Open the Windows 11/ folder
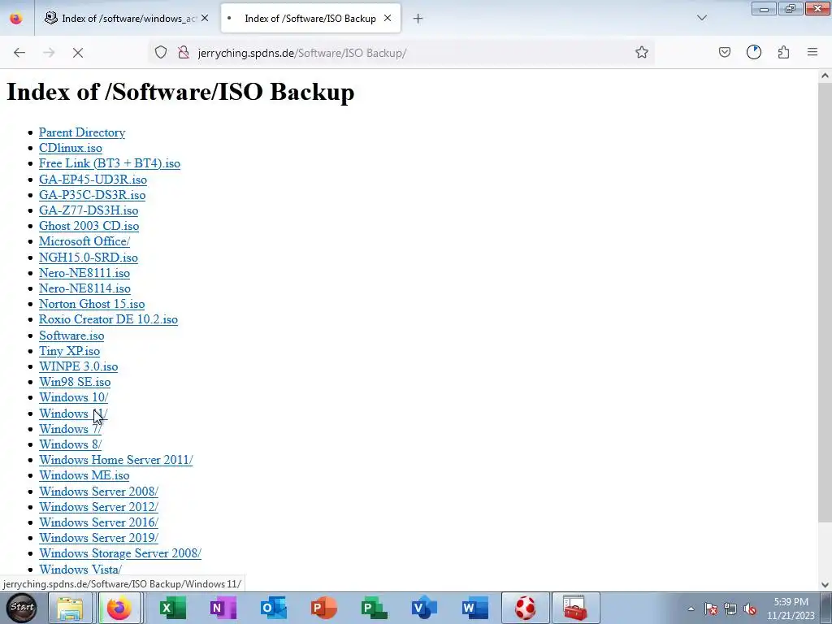Viewport: 832px width, 624px height. tap(73, 414)
